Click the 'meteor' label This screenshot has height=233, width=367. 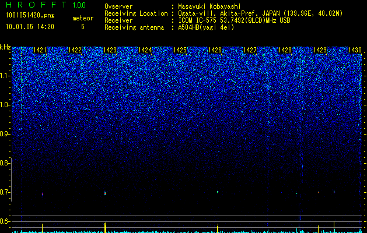pos(83,18)
